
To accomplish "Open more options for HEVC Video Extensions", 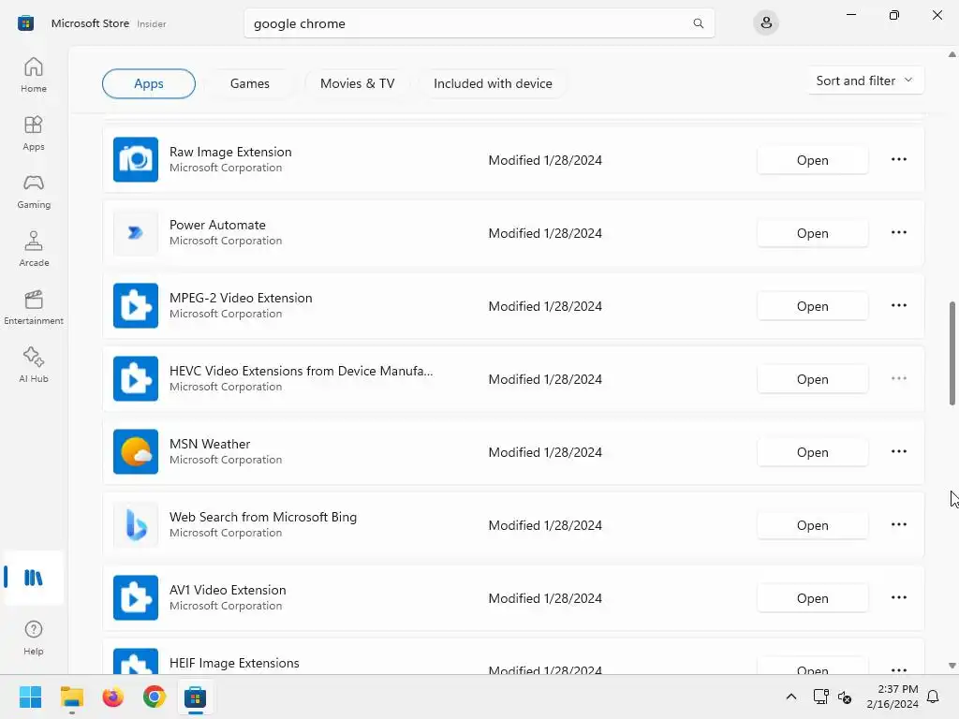I will [x=898, y=379].
